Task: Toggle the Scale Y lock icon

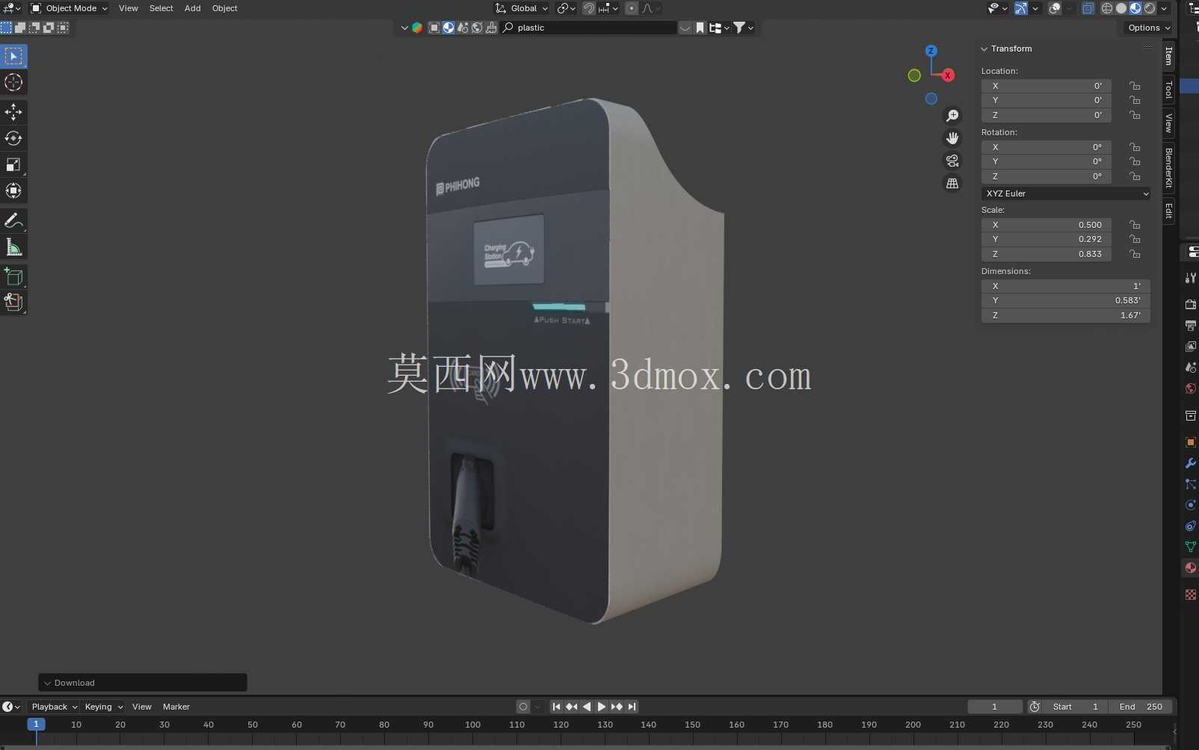Action: coord(1135,239)
